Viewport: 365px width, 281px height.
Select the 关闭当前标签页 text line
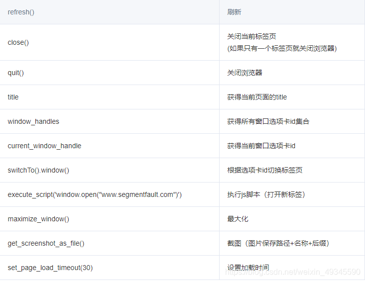251,36
